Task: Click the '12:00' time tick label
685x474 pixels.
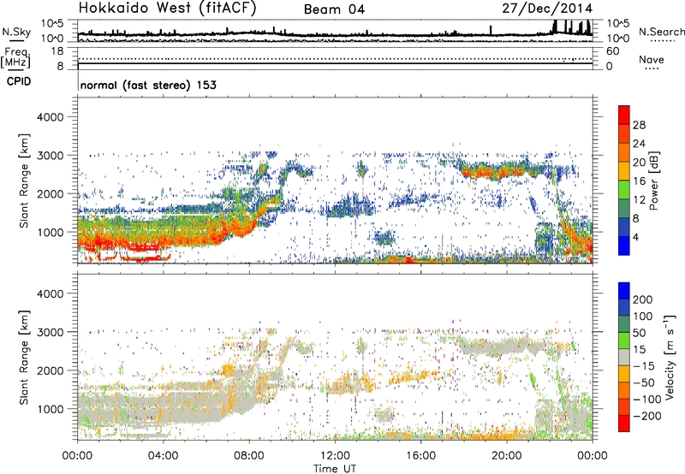Action: pos(335,456)
